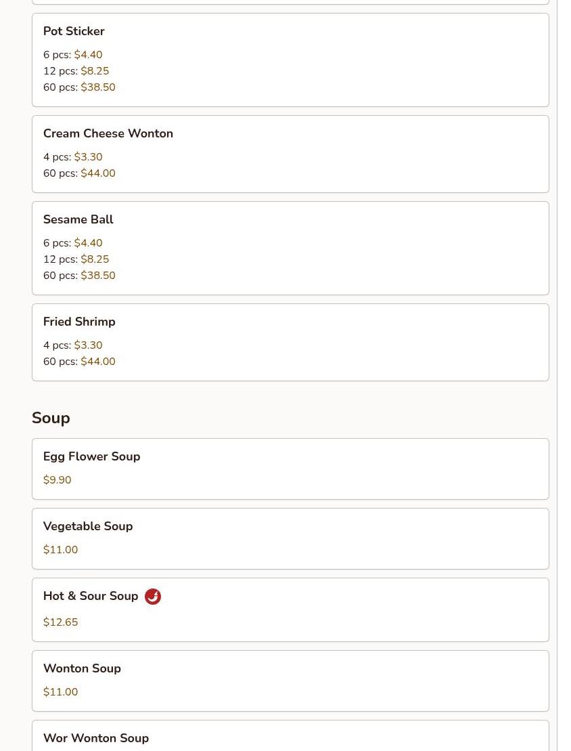Viewport: 571px width, 751px height.
Task: Select the Vegetable Soup item
Action: pyautogui.click(x=290, y=539)
